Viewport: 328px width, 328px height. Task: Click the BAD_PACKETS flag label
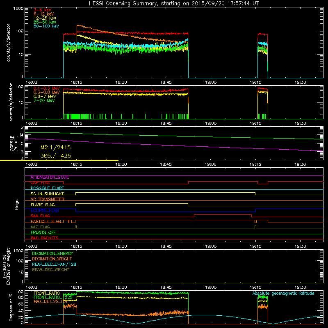[45, 238]
